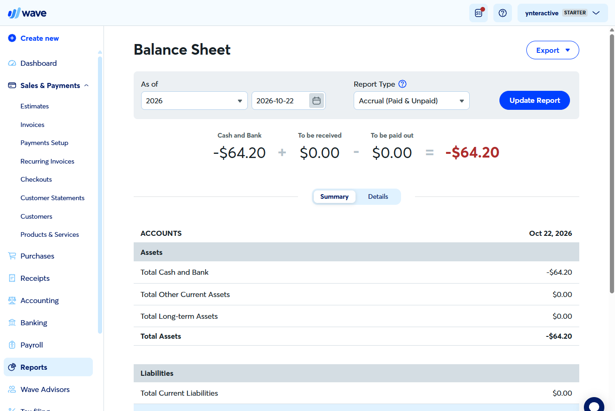The image size is (615, 411).
Task: Open Products & Services in sidebar
Action: pos(50,235)
